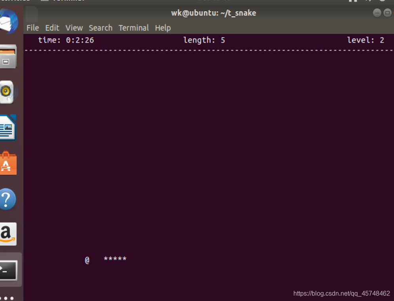Open the Help question mark icon
The width and height of the screenshot is (394, 301).
(x=8, y=199)
